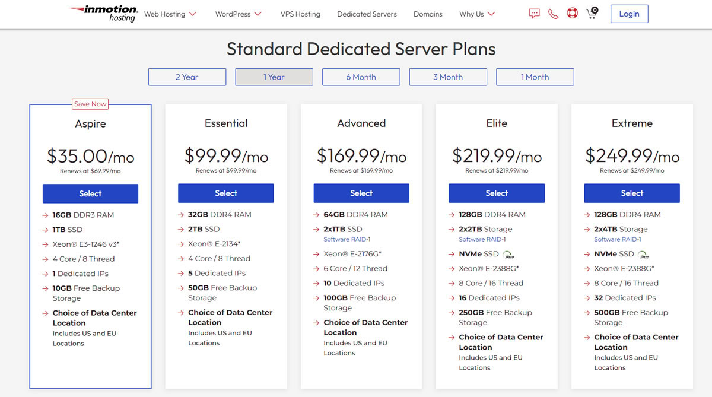Viewport: 712px width, 397px height.
Task: Open the chat icon in header
Action: [x=535, y=14]
